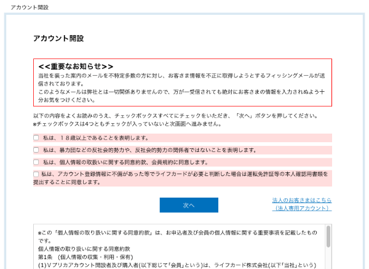Click the アカウント開設 breadcrumb label at top

30,7
